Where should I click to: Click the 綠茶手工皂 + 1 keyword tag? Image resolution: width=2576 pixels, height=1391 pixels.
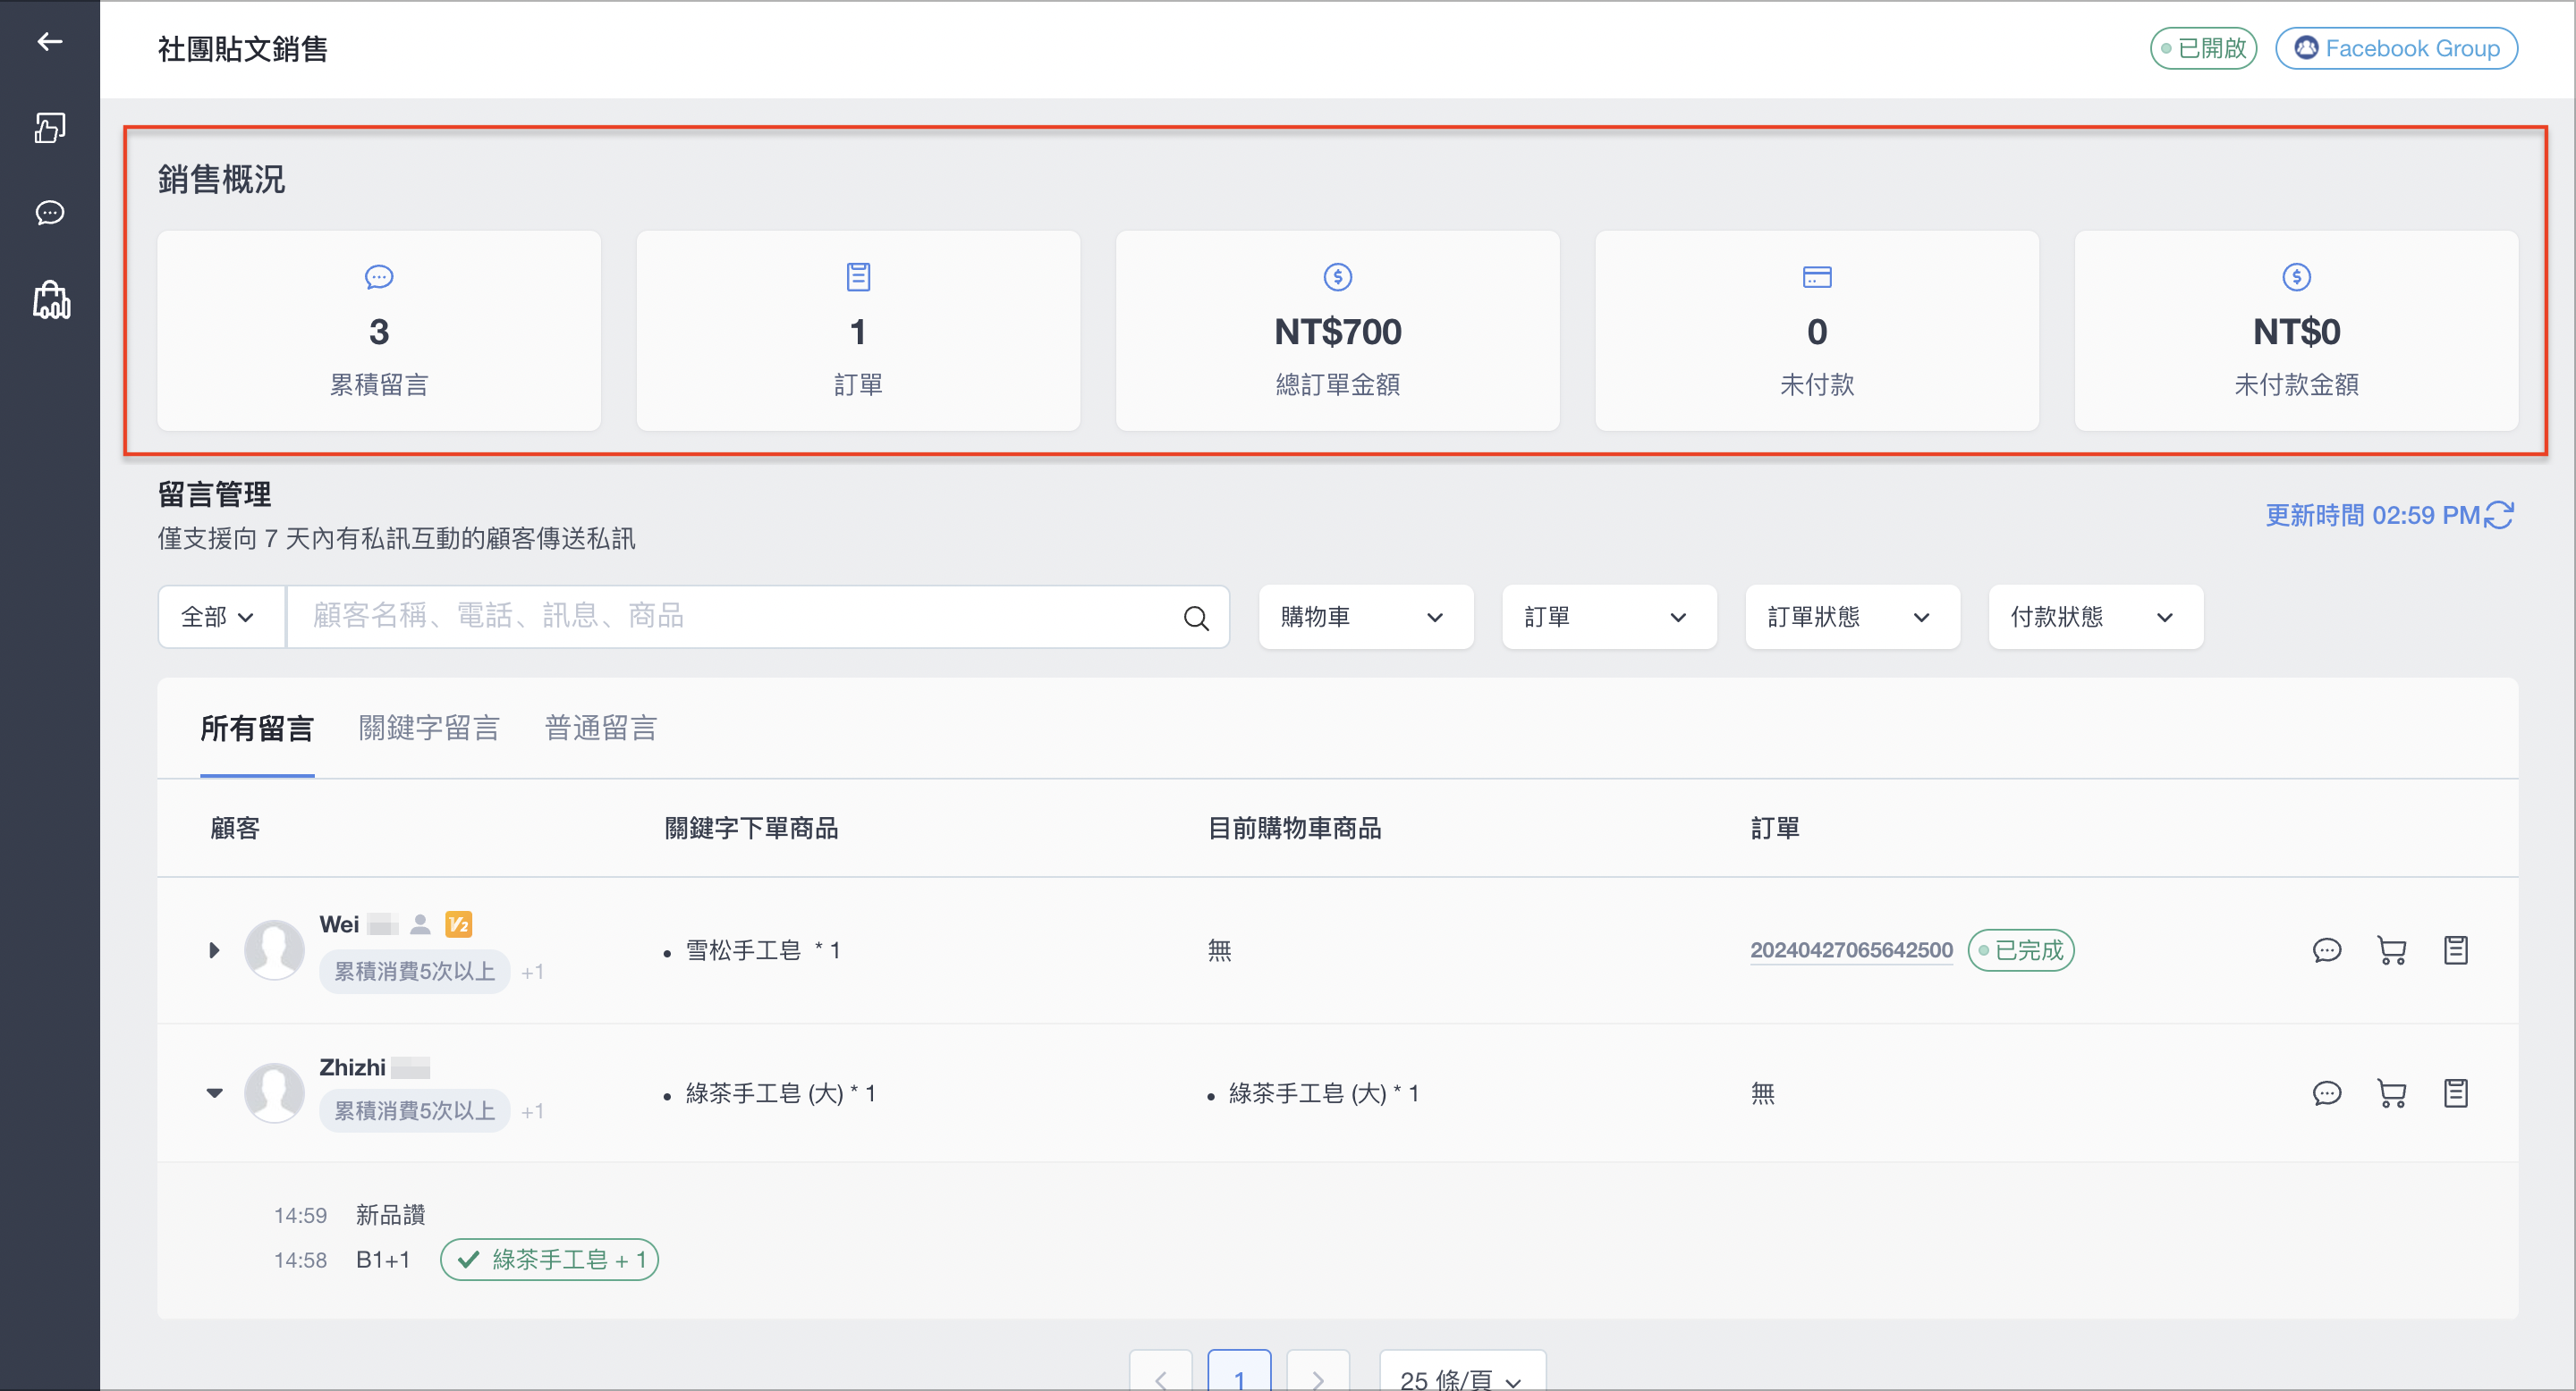[x=549, y=1260]
